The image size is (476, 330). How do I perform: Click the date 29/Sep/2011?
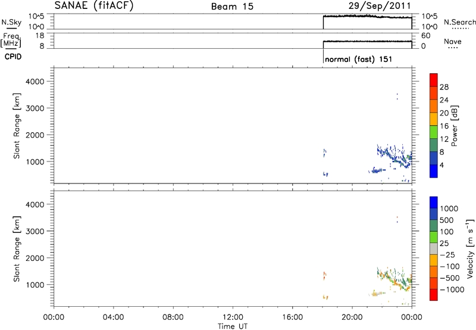click(380, 6)
